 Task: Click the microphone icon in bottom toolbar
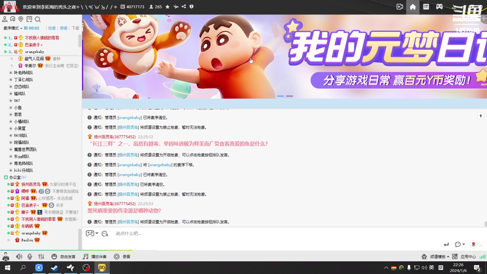pyautogui.click(x=30, y=256)
